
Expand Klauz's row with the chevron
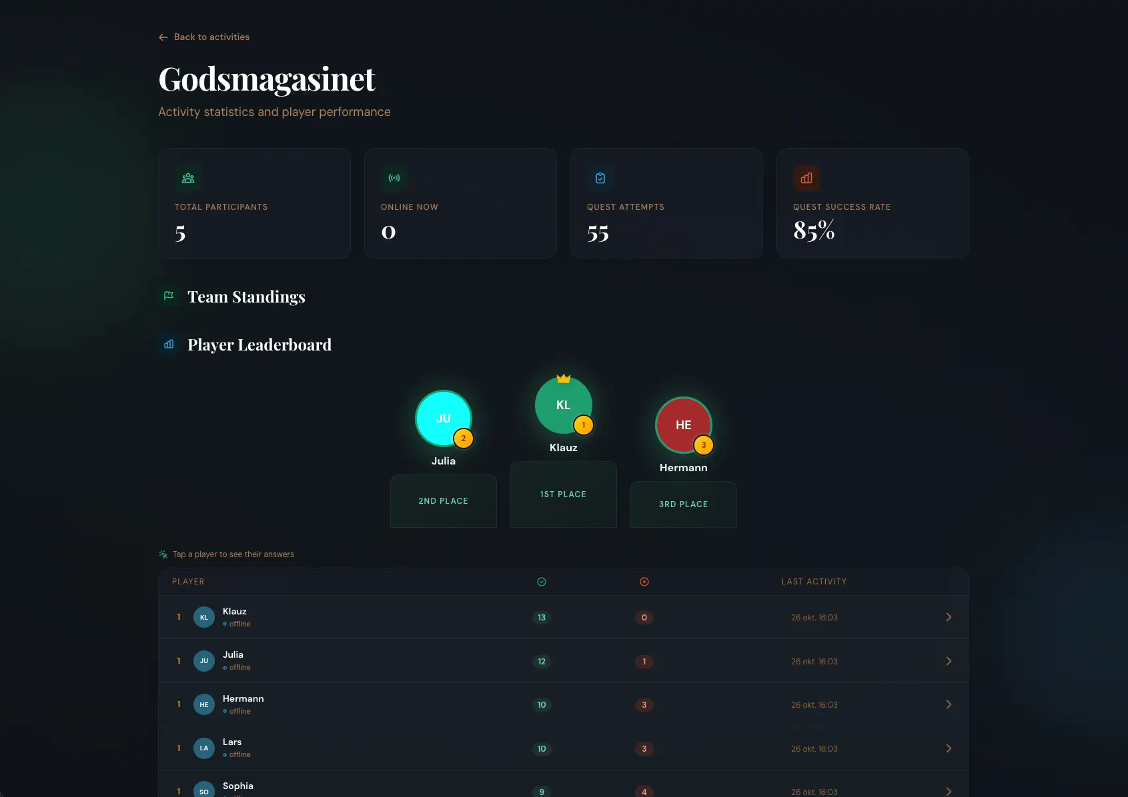[x=949, y=617]
